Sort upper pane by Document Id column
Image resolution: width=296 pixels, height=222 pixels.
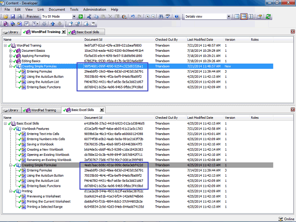click(x=119, y=40)
